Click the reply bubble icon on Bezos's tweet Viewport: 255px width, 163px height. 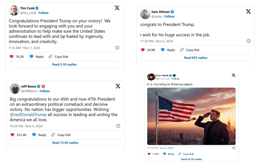coord(34,134)
